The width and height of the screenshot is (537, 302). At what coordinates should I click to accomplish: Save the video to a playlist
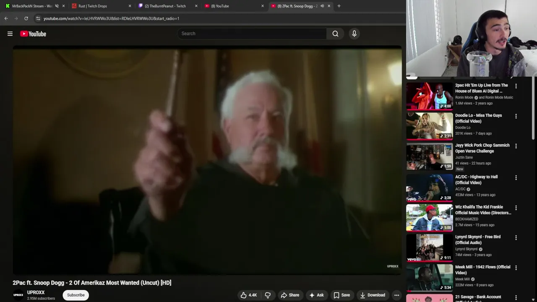341,295
